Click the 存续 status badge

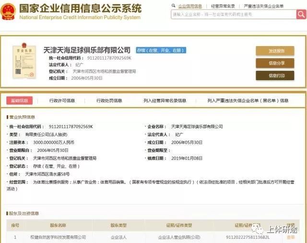coord(161,50)
